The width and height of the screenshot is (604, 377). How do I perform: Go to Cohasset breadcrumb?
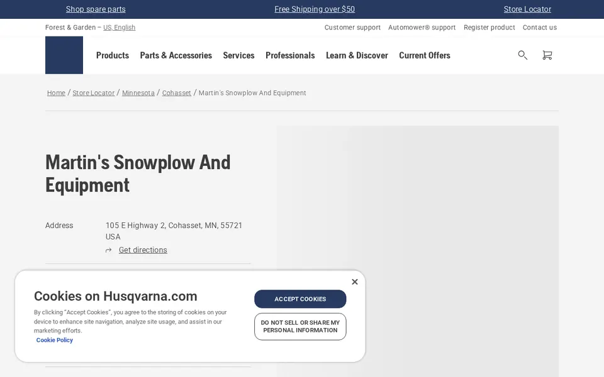(x=176, y=93)
